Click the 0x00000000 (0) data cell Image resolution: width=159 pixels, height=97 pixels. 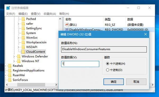pyautogui.click(x=138, y=30)
